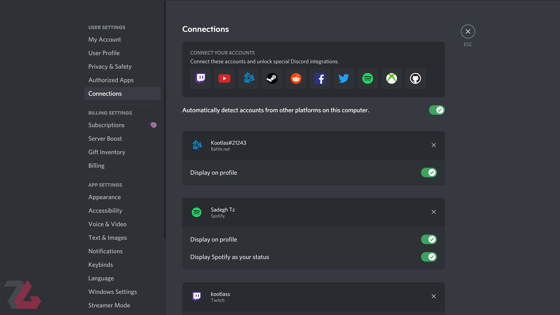This screenshot has width=560, height=315.
Task: Open Language settings
Action: (x=123, y=278)
